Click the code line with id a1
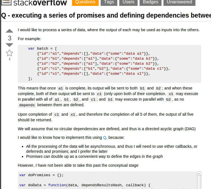This screenshot has width=211, height=189. point(93,54)
